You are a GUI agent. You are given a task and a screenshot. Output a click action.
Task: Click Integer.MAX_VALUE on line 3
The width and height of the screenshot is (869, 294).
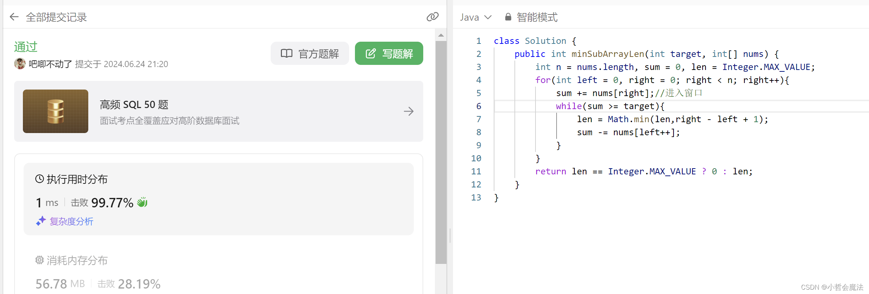pos(766,67)
